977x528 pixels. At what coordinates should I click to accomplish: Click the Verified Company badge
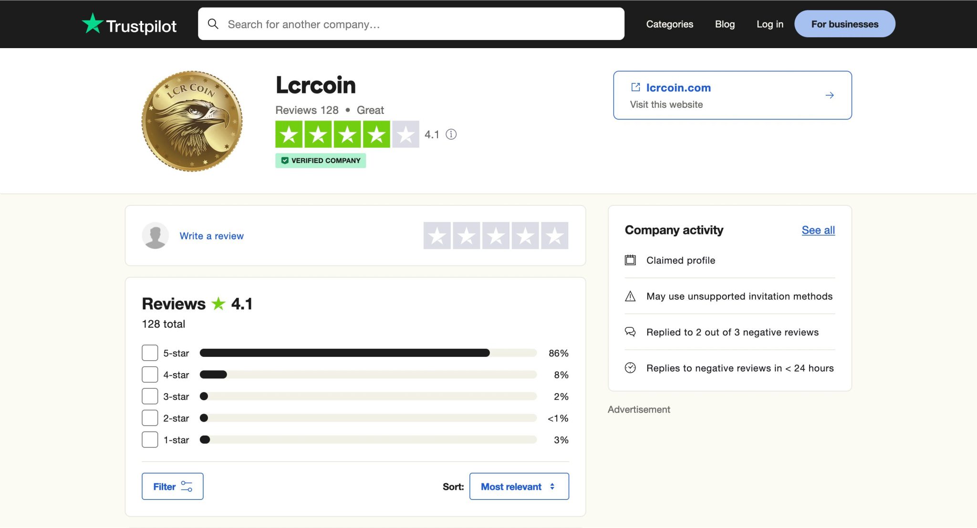[x=321, y=161]
